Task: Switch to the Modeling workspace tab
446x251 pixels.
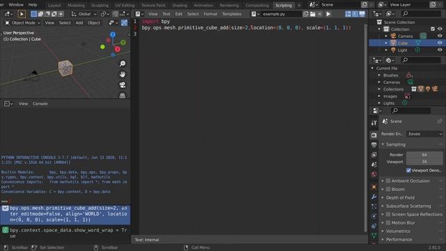Action: tap(76, 5)
